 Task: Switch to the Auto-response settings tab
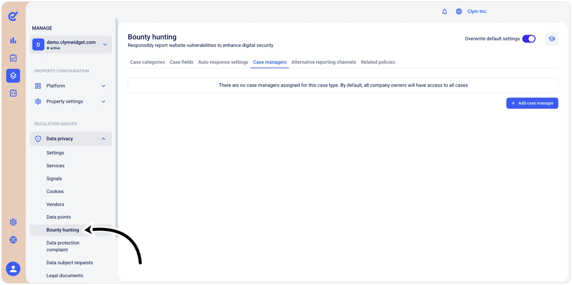(x=223, y=62)
